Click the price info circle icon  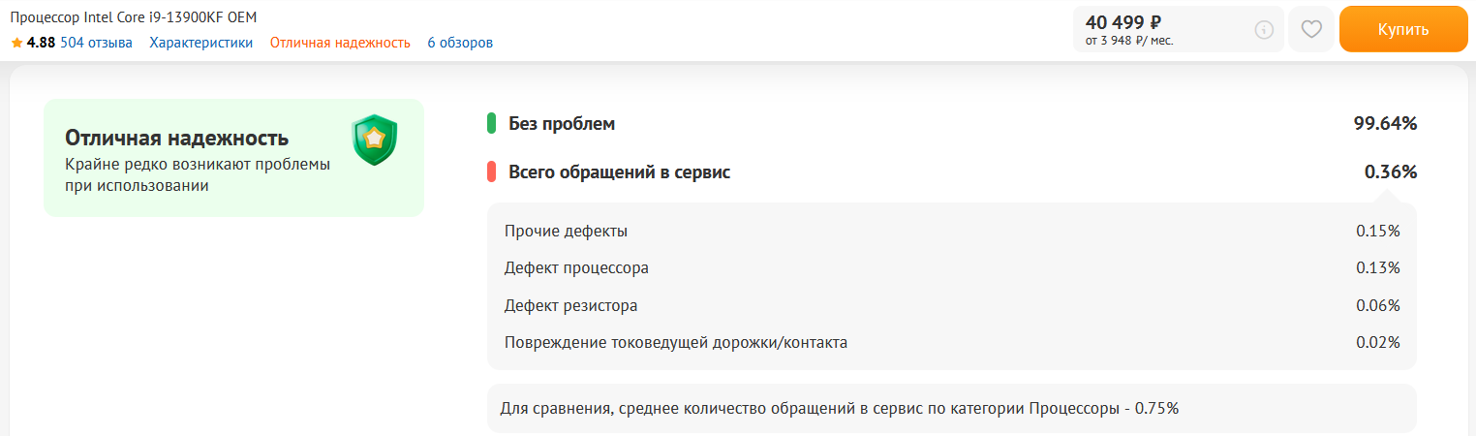1264,30
